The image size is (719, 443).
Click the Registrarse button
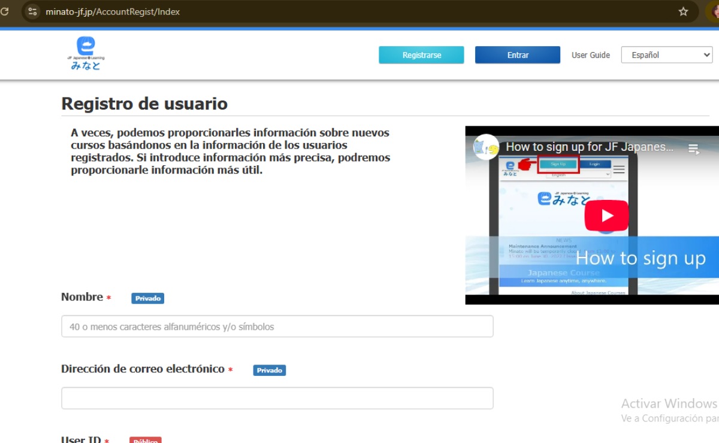point(421,54)
